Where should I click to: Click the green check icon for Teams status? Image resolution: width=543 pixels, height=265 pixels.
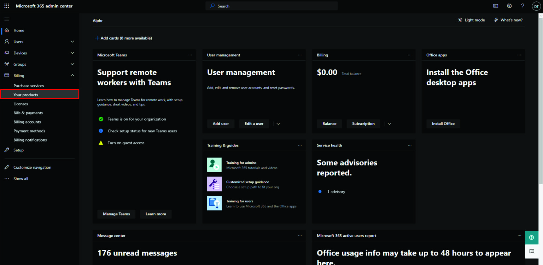click(x=101, y=119)
